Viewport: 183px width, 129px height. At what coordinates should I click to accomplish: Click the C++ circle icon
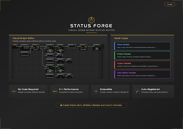55,91
